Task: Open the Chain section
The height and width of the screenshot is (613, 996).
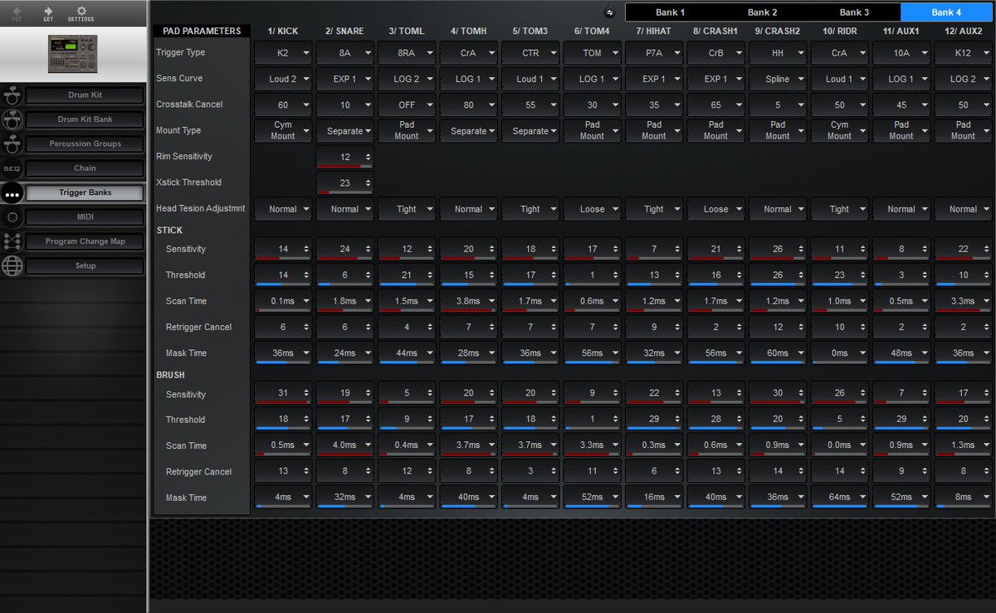Action: pyautogui.click(x=85, y=168)
